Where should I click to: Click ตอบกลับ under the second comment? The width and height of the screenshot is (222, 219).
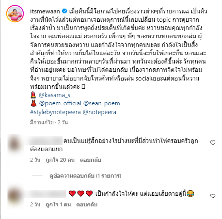coord(87,205)
